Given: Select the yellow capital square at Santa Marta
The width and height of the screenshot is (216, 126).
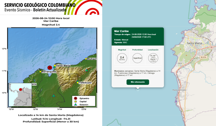Looking at the screenshot, I should pyautogui.click(x=55, y=65).
